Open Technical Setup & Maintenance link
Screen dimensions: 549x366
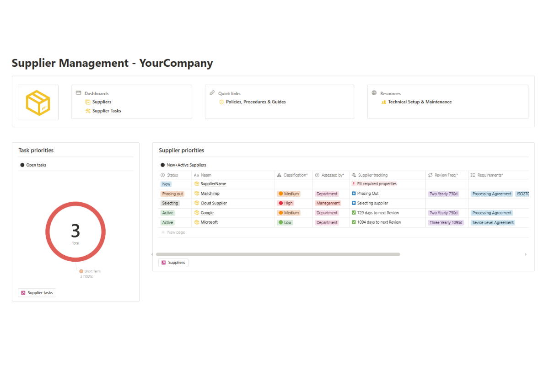point(420,102)
